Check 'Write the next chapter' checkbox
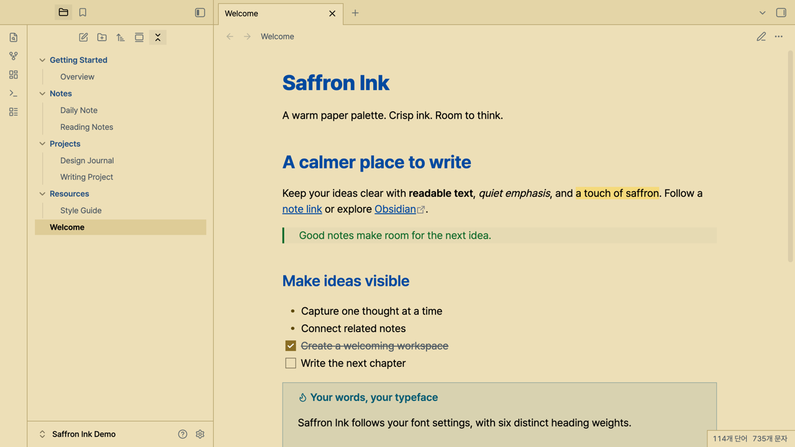This screenshot has height=447, width=795. (x=291, y=363)
